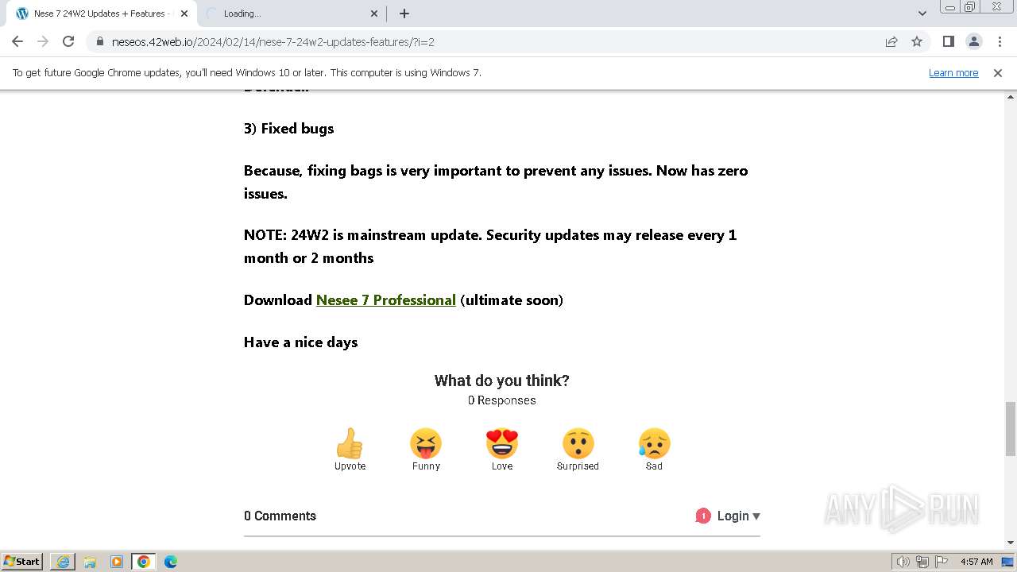Reload the current page
The height and width of the screenshot is (572, 1017).
click(68, 41)
